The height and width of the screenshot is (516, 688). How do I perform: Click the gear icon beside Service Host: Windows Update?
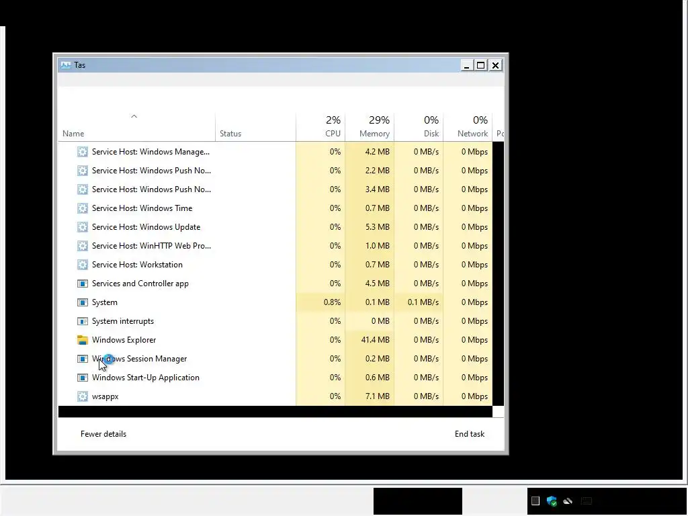point(83,227)
